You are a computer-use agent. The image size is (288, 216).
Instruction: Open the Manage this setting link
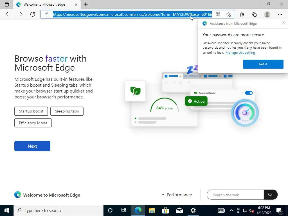pyautogui.click(x=240, y=53)
